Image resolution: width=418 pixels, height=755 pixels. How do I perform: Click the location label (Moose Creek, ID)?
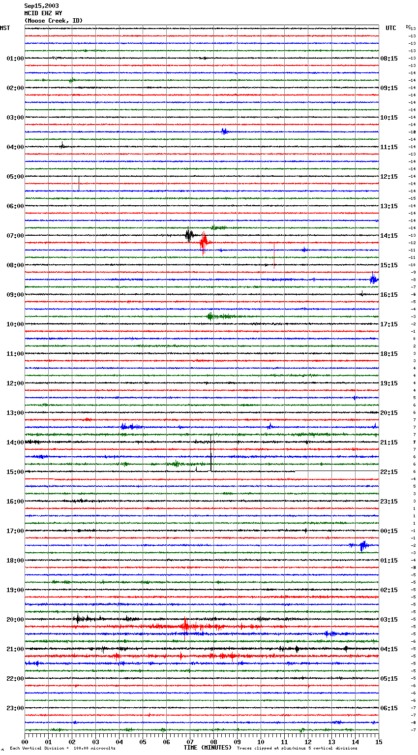[x=54, y=21]
